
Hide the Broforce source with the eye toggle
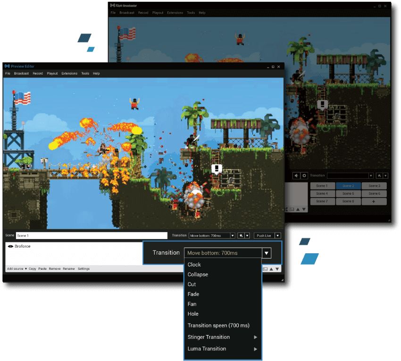tap(11, 245)
